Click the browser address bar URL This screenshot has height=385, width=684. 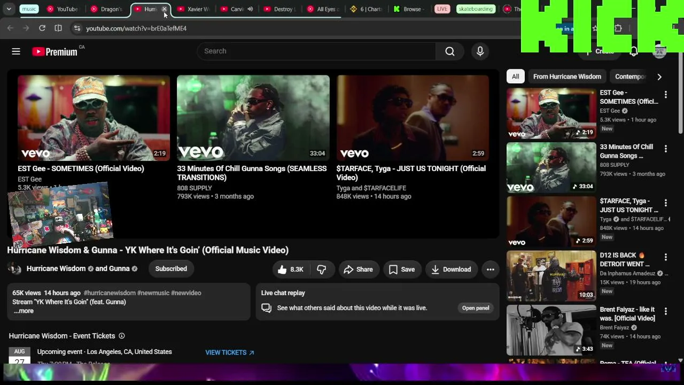(136, 28)
